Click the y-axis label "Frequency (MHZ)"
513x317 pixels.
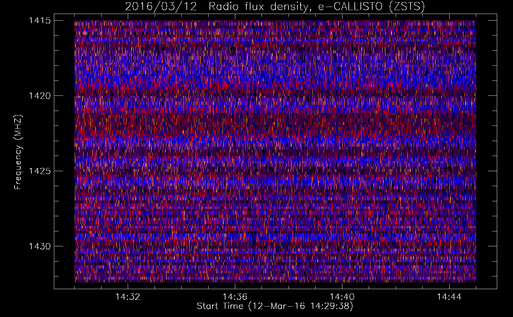(x=18, y=152)
